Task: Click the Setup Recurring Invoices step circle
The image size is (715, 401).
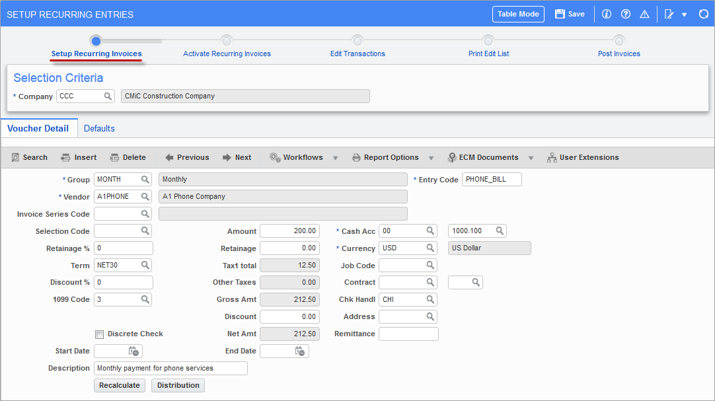Action: [x=96, y=40]
